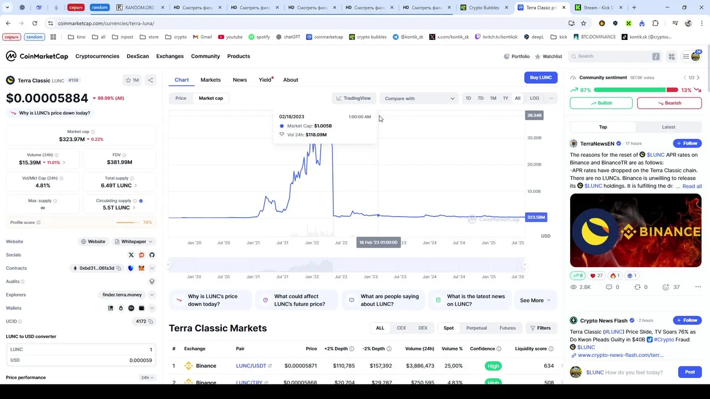This screenshot has width=710, height=399.
Task: Open the X (Twitter) social icon
Action: point(131,255)
